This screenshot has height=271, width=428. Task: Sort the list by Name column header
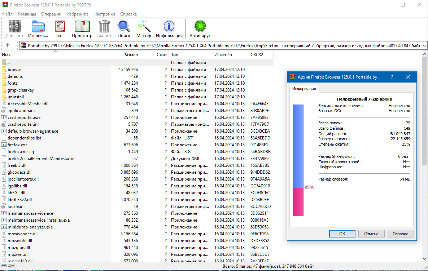(x=54, y=55)
